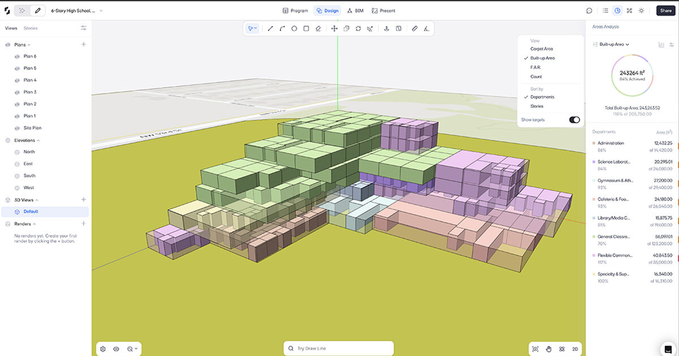Select the Eraser tool in the toolbar
Screen dimensions: 679x356
click(317, 28)
